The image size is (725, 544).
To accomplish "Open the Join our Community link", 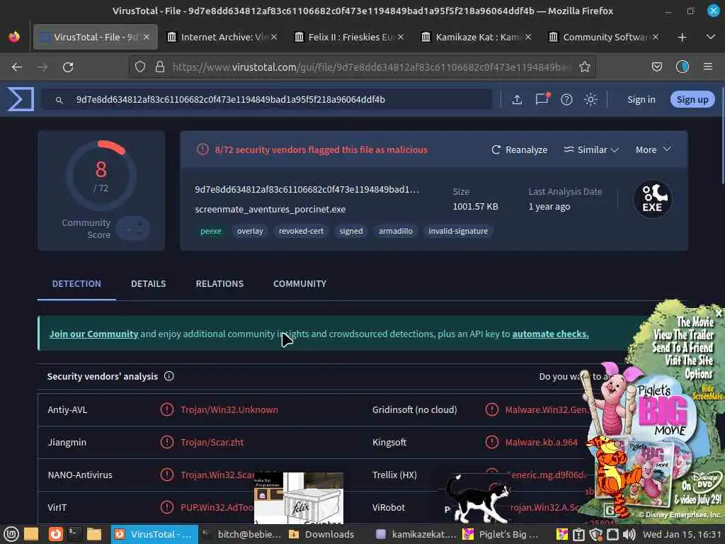I will [x=94, y=334].
